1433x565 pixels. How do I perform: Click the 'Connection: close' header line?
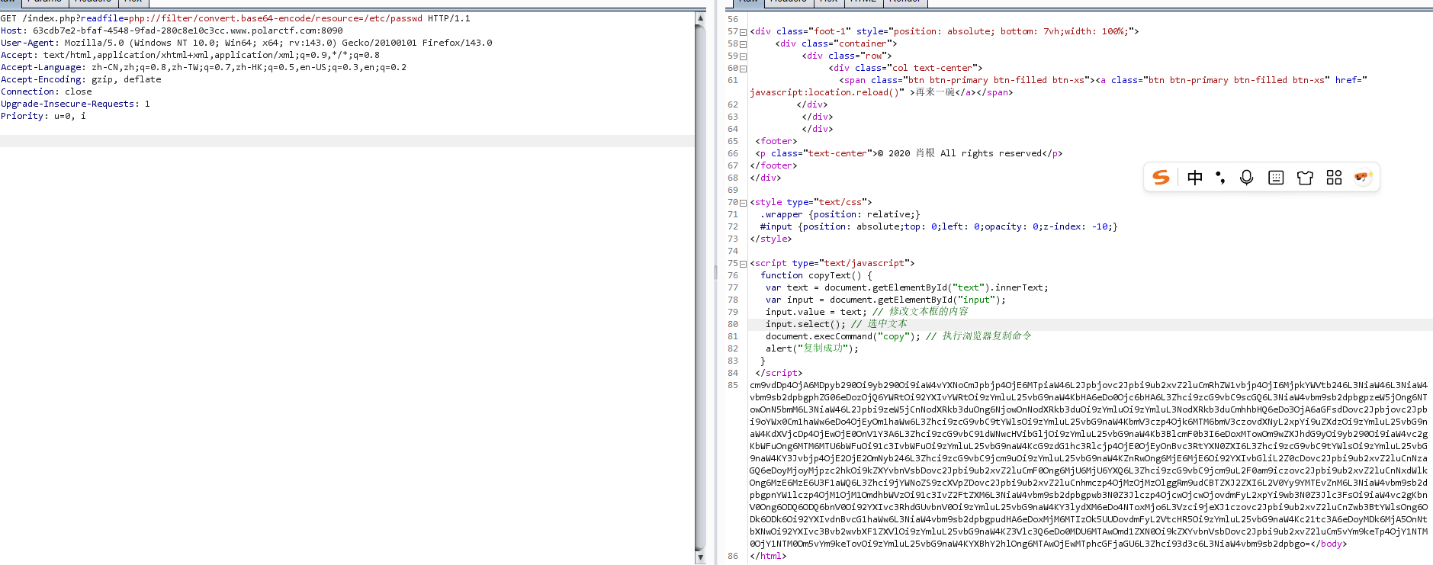click(47, 91)
